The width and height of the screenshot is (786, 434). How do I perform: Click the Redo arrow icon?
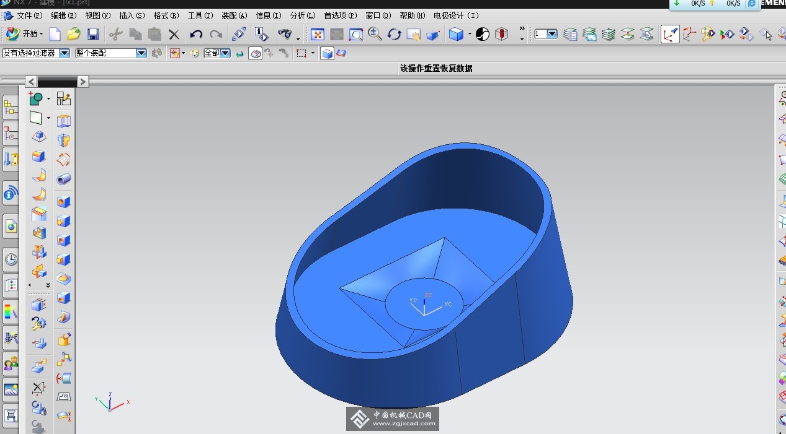coord(216,35)
